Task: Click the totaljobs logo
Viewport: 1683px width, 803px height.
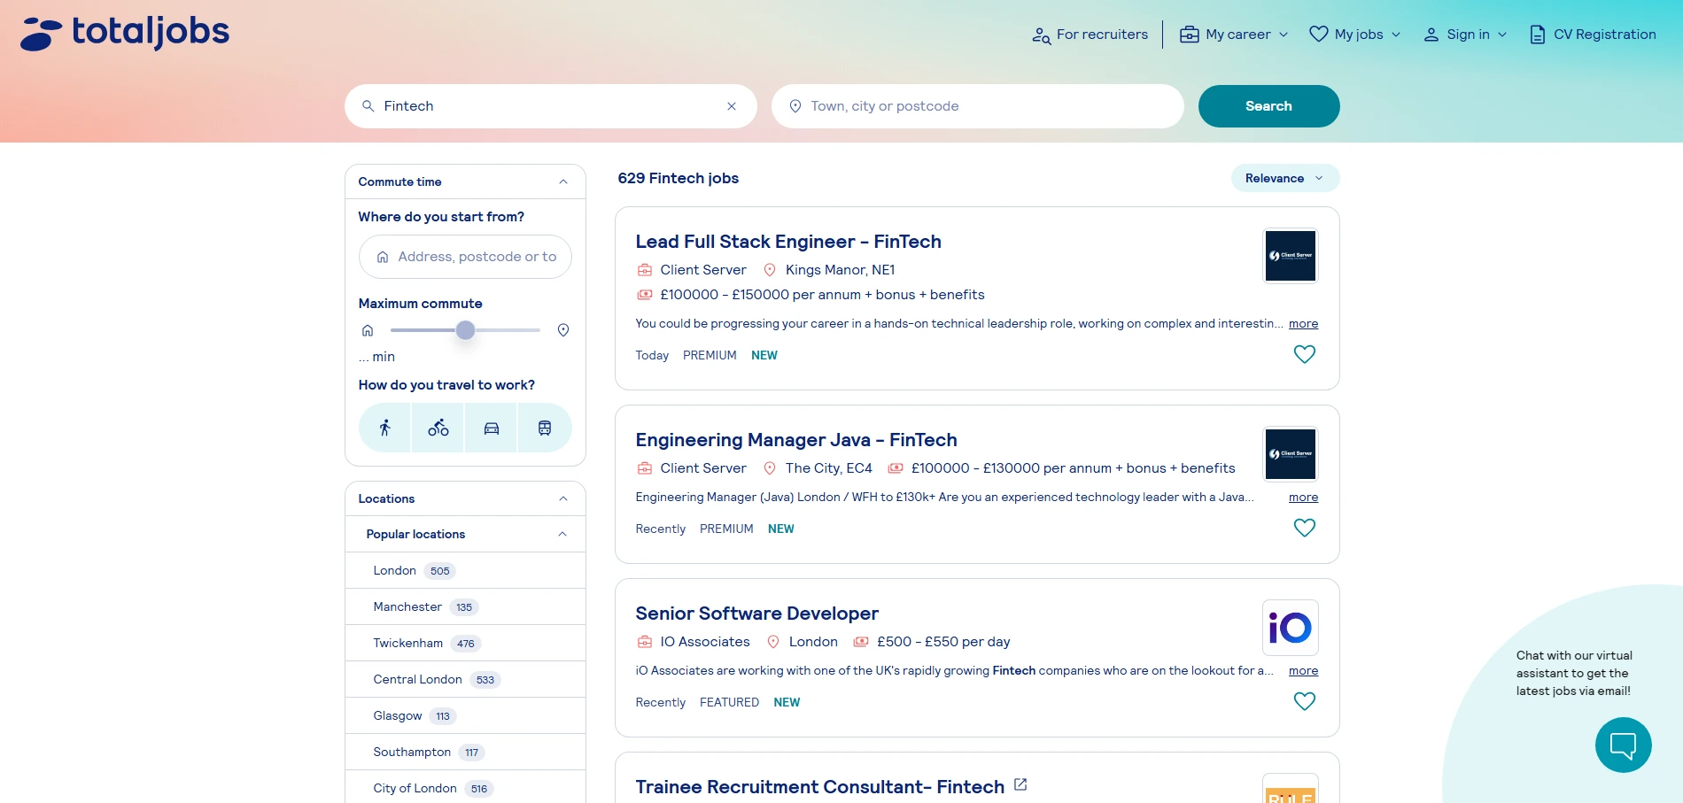Action: coord(124,32)
